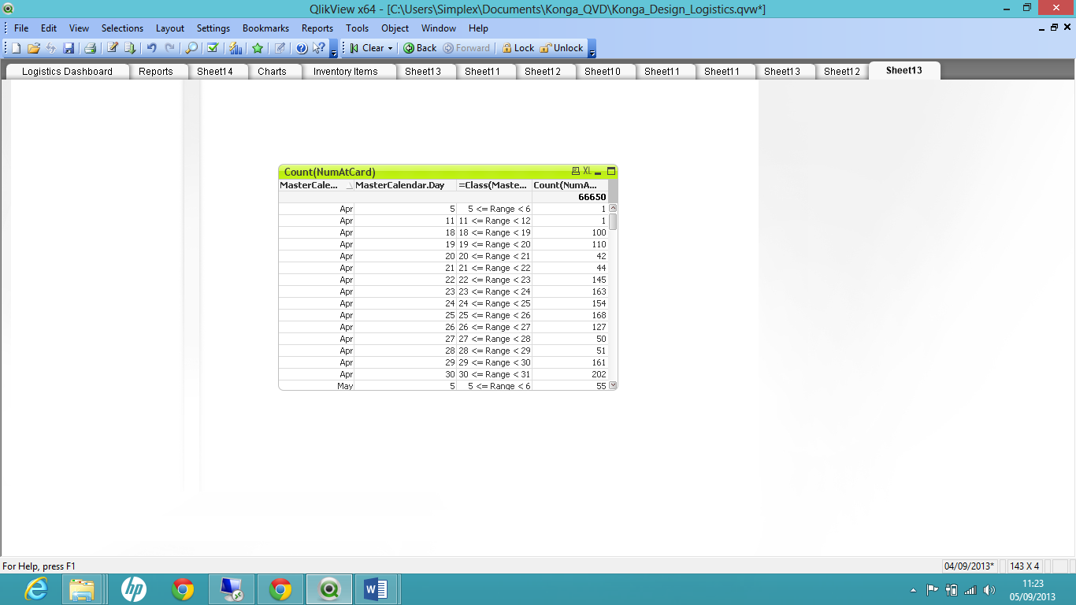
Task: Activate the Context Help pointer icon
Action: pos(319,48)
